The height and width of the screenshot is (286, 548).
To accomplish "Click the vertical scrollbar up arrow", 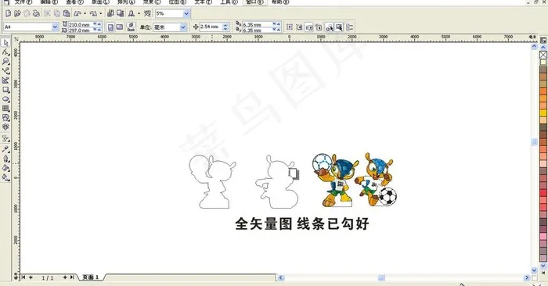I will pyautogui.click(x=534, y=46).
